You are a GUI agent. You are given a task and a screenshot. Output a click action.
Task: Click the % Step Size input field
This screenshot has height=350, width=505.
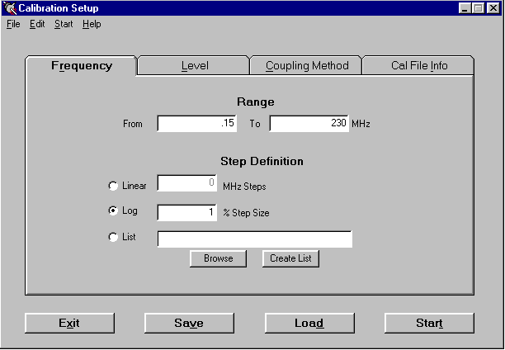pyautogui.click(x=186, y=213)
